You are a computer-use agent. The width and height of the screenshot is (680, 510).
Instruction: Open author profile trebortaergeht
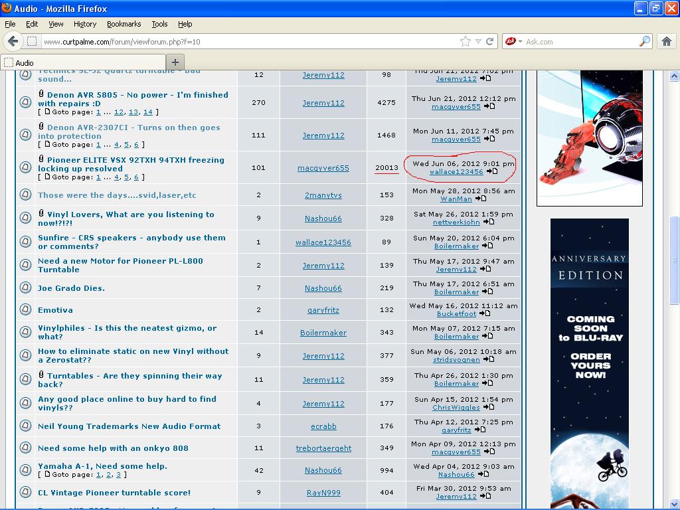pos(323,448)
